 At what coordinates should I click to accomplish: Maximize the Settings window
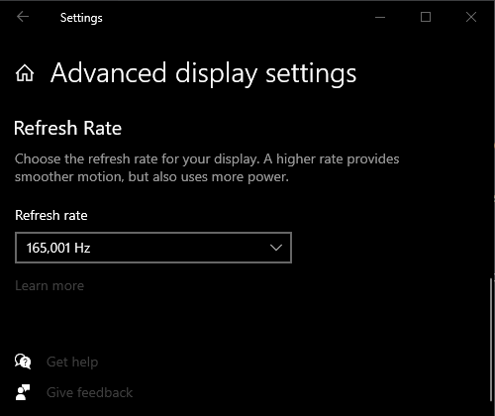click(426, 17)
